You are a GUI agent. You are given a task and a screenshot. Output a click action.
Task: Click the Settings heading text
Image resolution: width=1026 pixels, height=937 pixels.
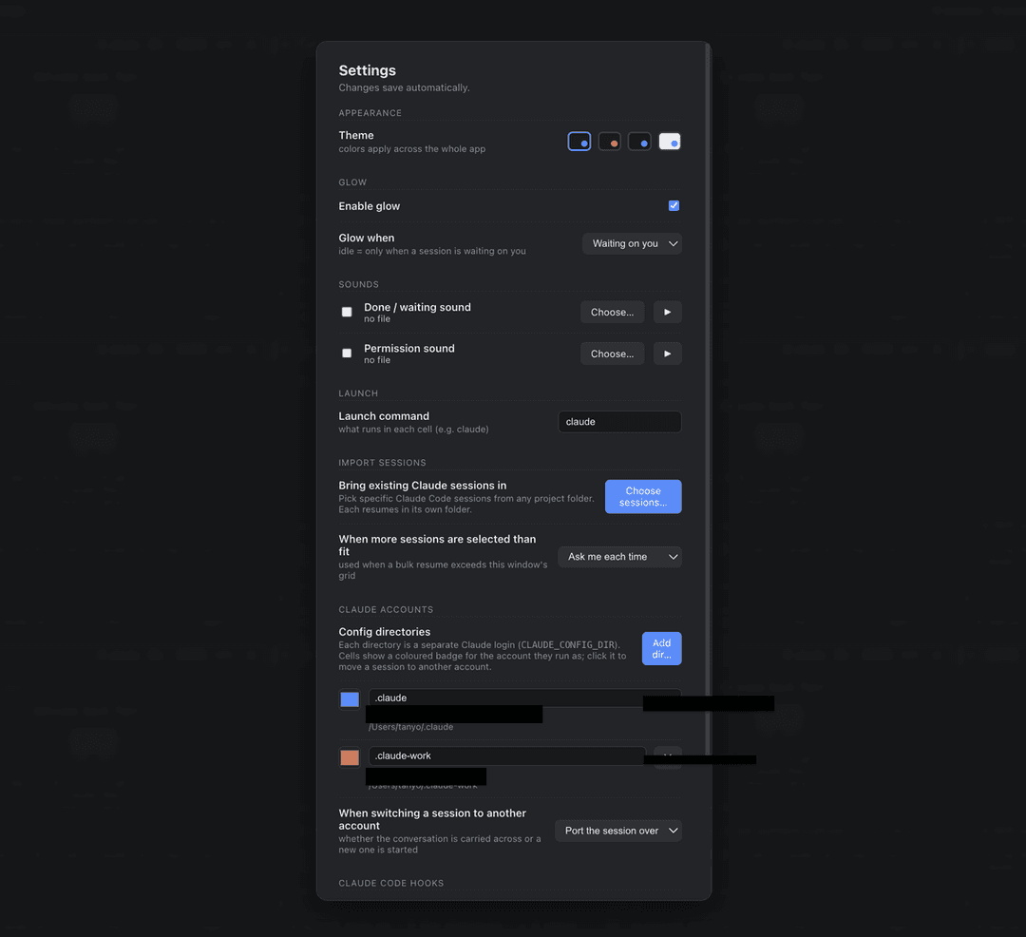point(367,70)
